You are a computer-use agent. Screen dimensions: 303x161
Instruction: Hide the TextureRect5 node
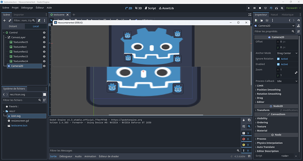pos(44,42)
